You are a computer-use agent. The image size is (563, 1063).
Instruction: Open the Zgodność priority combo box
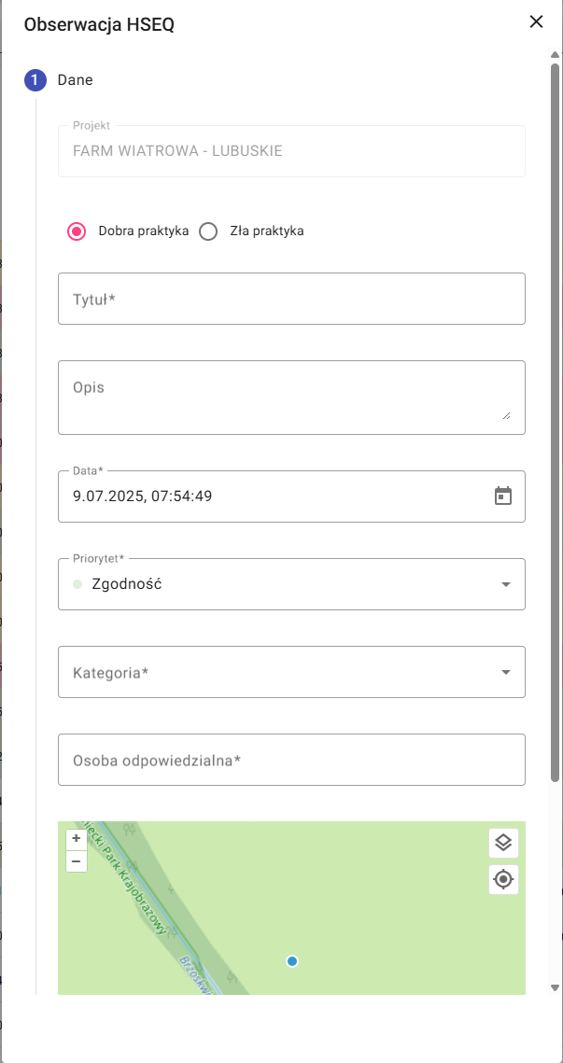pyautogui.click(x=280, y=584)
